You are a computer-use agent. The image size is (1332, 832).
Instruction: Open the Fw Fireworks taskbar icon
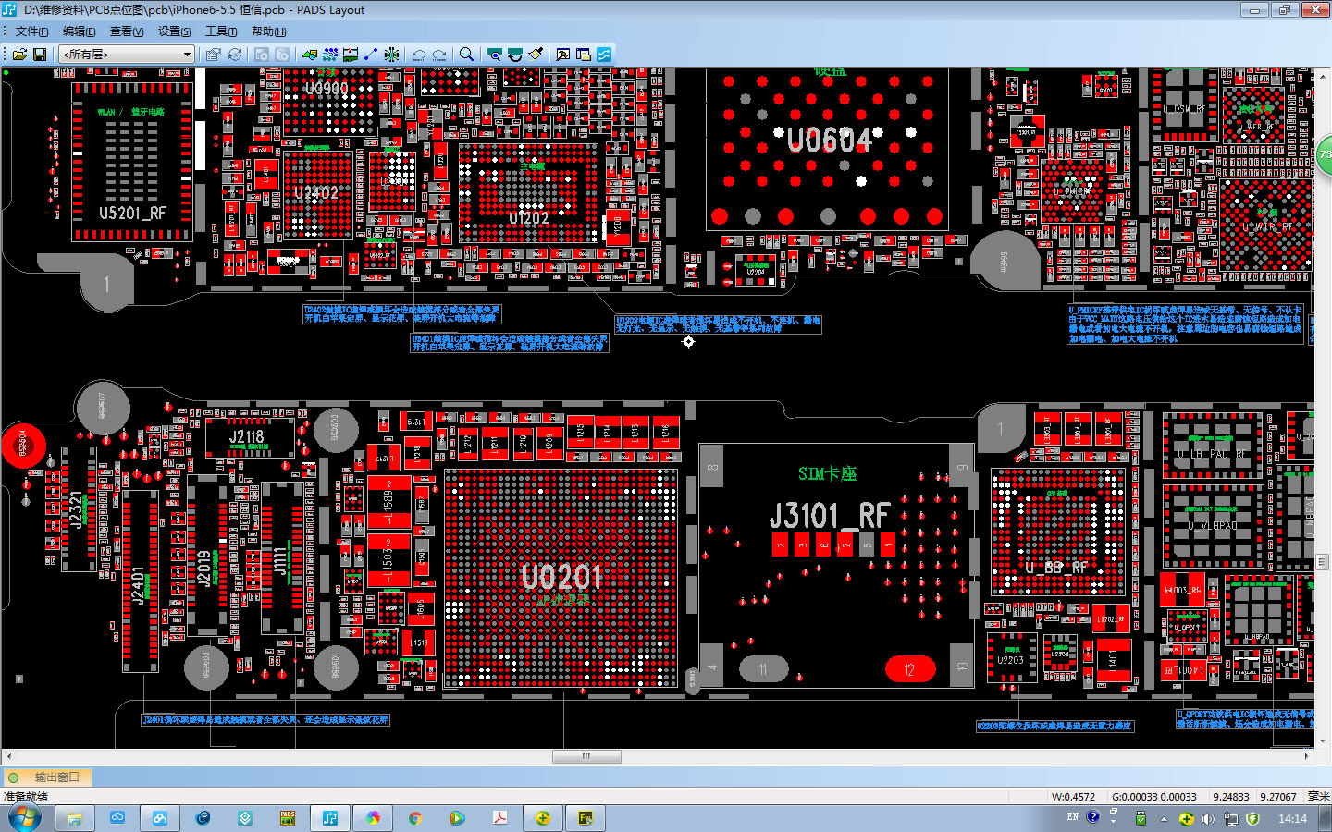(586, 818)
